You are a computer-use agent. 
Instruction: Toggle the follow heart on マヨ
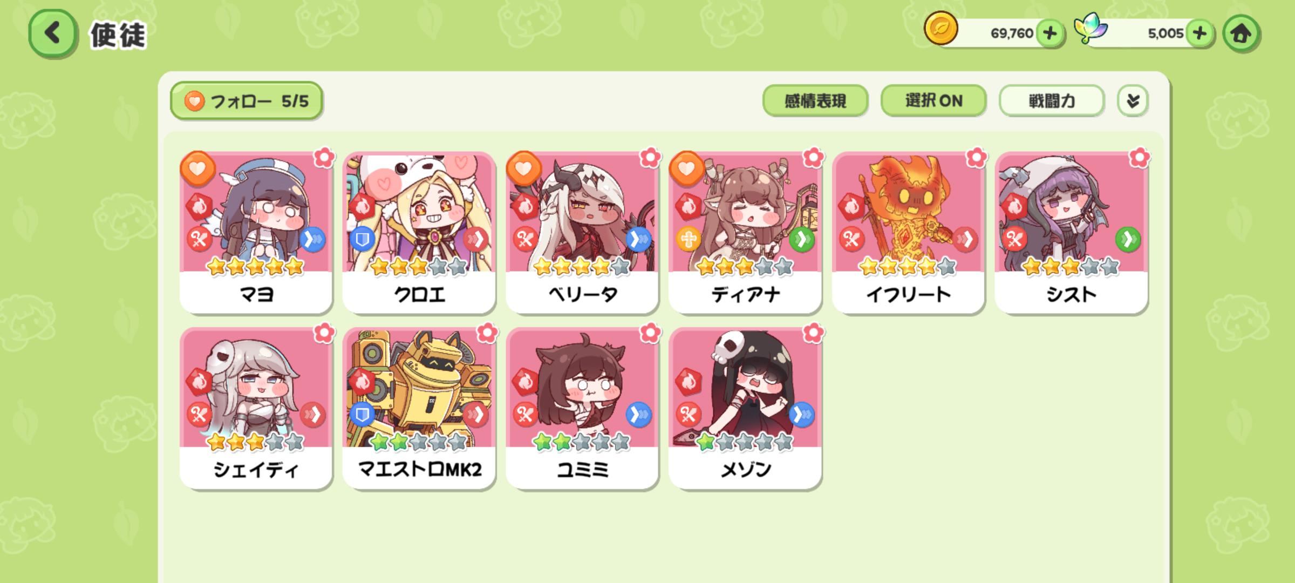click(197, 168)
